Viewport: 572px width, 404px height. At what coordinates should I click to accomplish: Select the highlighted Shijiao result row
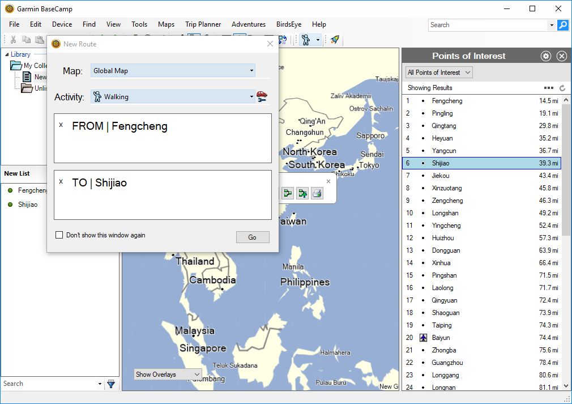(x=481, y=163)
